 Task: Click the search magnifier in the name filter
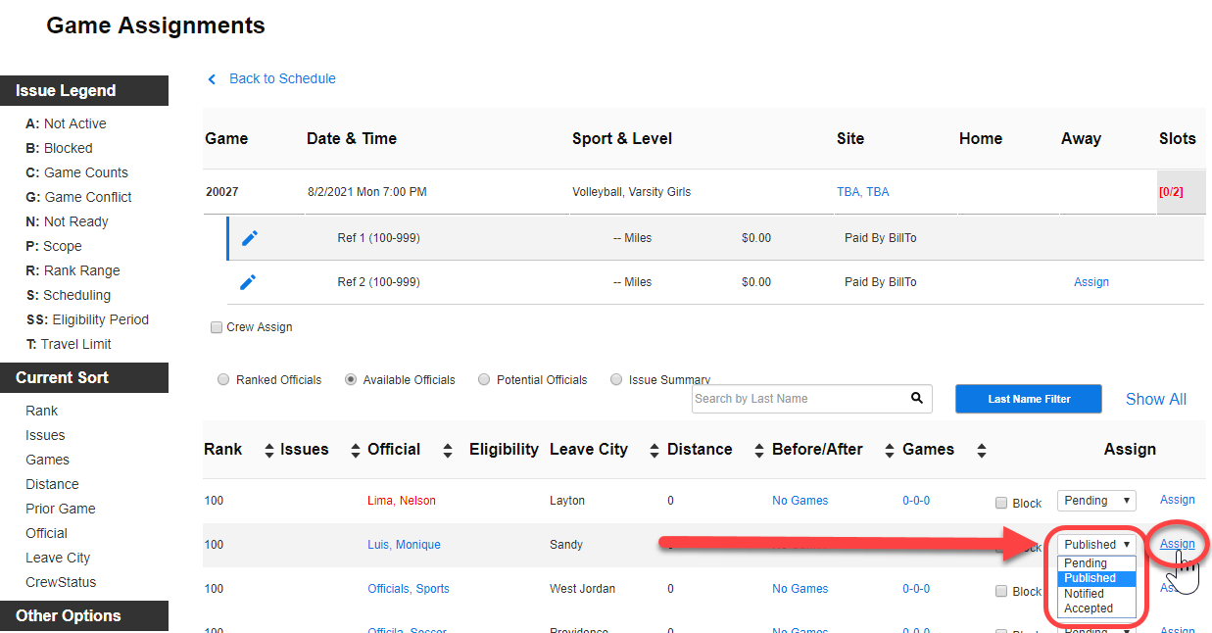916,399
